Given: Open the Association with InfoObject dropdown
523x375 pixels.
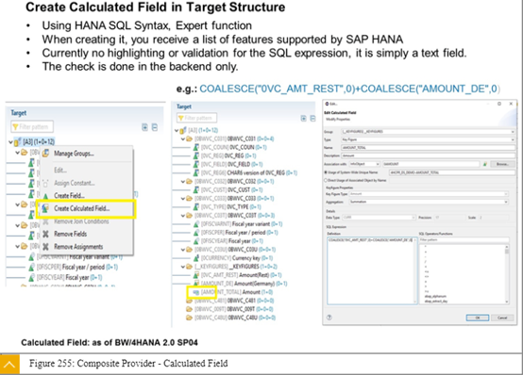Looking at the screenshot, I should [x=364, y=164].
